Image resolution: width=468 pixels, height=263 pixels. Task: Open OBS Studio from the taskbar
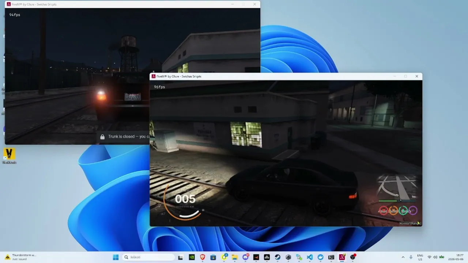click(353, 257)
